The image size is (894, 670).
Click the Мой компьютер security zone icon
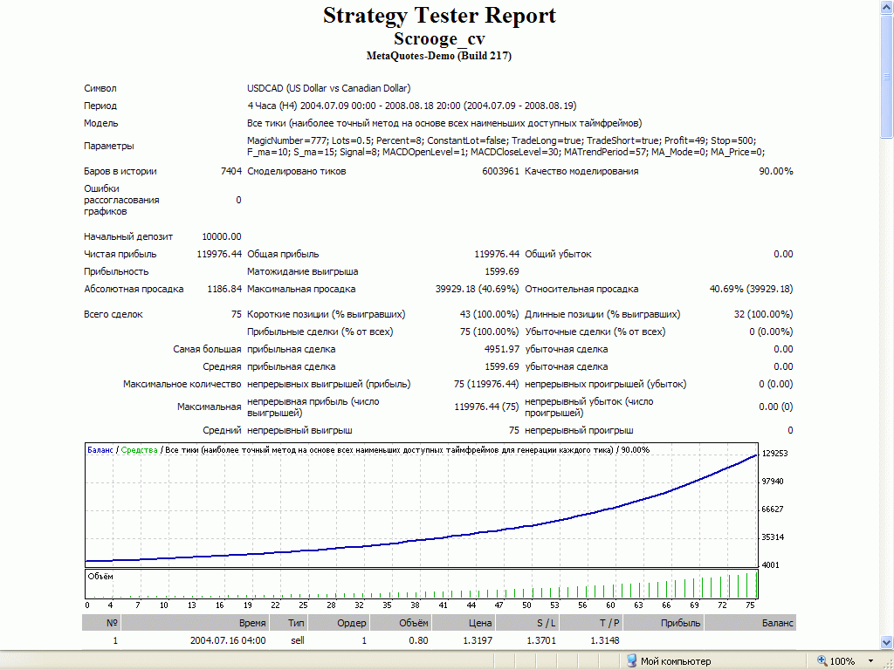point(631,661)
